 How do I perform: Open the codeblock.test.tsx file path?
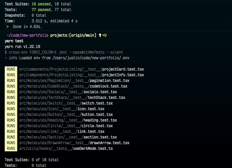[x=73, y=86]
